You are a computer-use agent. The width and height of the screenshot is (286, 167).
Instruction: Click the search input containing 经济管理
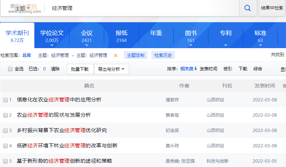click(142, 8)
